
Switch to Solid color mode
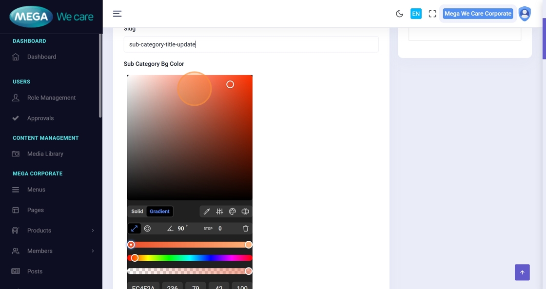pos(137,212)
